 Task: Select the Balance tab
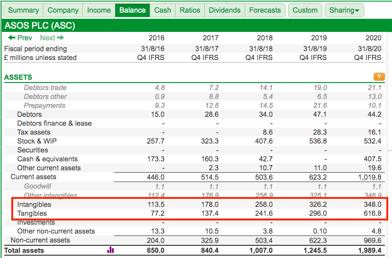click(133, 10)
